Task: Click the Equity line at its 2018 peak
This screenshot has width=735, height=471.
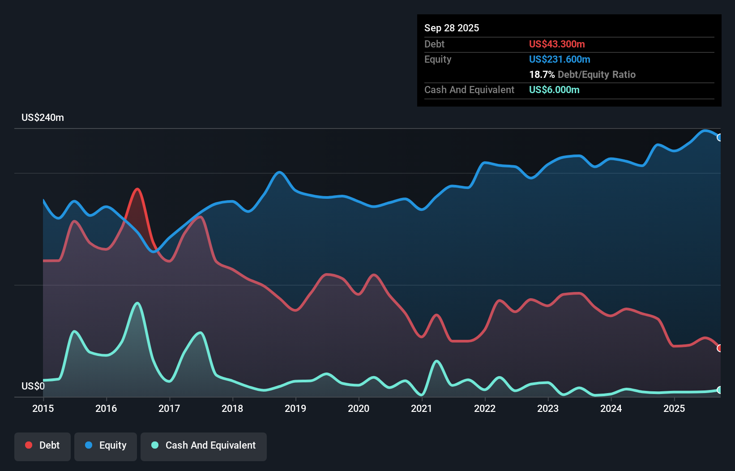Action: coord(279,173)
